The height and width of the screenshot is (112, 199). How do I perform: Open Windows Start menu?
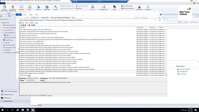[x=2, y=110]
